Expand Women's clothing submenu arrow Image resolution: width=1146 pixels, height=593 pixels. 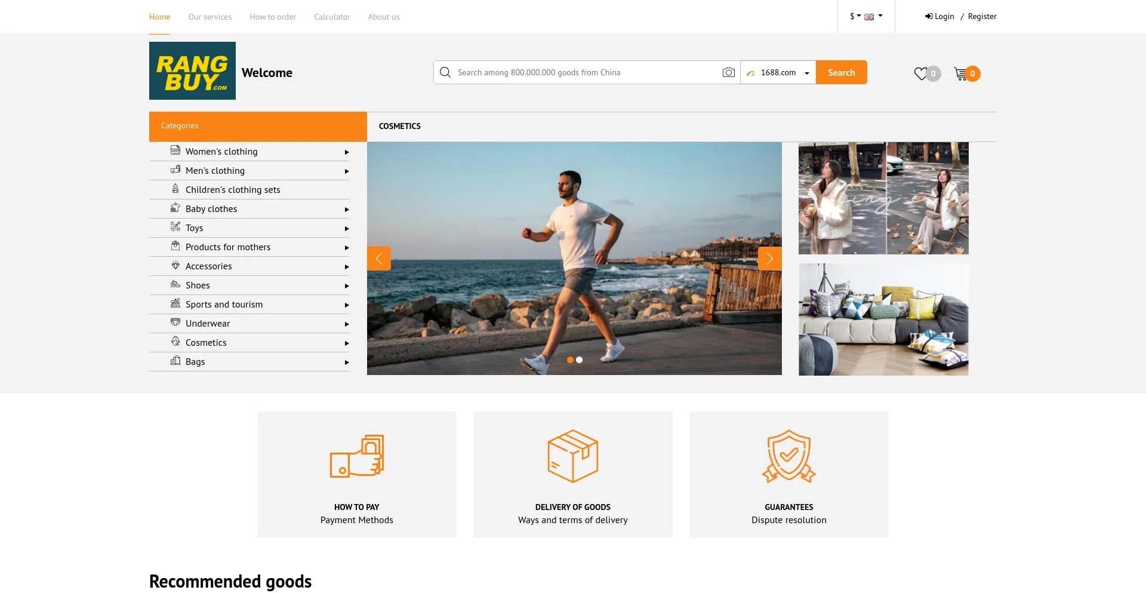coord(347,152)
